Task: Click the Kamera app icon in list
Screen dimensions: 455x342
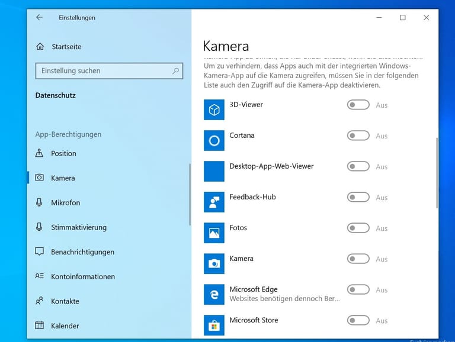Action: (x=214, y=264)
